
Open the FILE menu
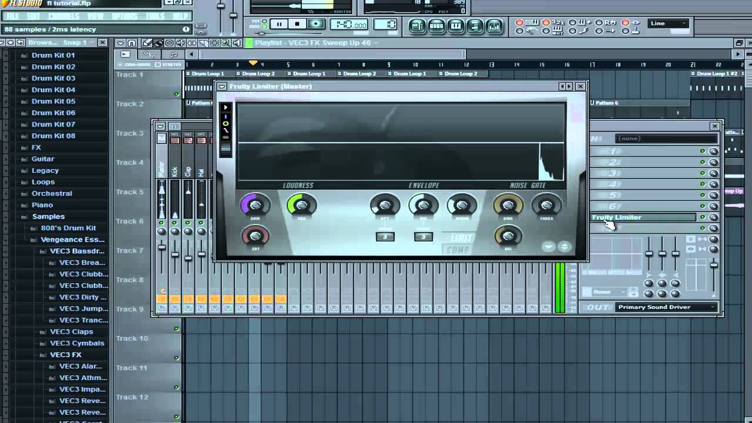(12, 16)
